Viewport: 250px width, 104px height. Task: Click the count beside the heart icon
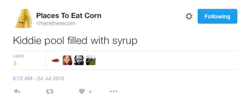[90, 92]
